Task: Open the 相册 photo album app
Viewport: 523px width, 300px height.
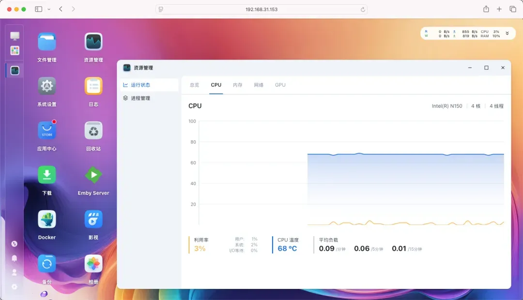Action: [93, 264]
